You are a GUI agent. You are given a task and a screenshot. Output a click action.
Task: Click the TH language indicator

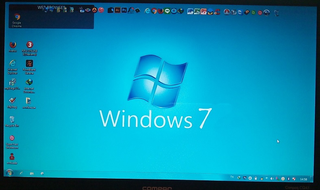click(232, 177)
